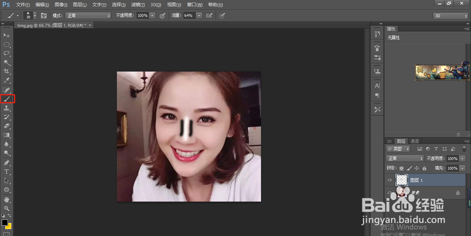Toggle airbrush mode next to flow

click(x=209, y=15)
